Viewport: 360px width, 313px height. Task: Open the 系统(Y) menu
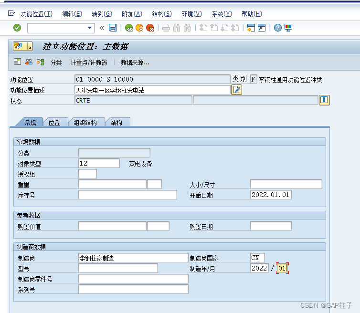[222, 14]
